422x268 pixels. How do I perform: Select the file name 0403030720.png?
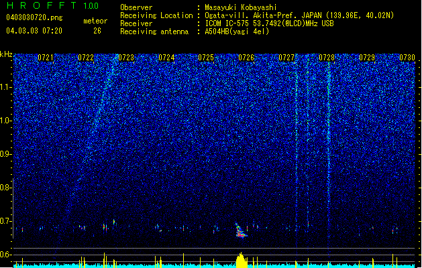coord(34,17)
